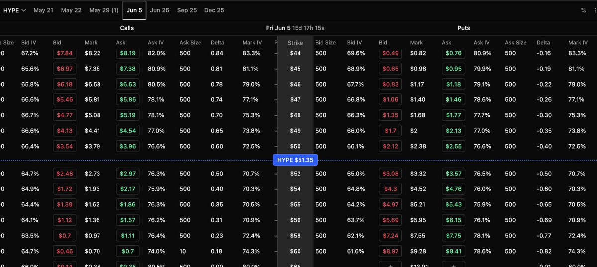
Task: Select the May 29 (1) expiry tab
Action: coord(104,10)
